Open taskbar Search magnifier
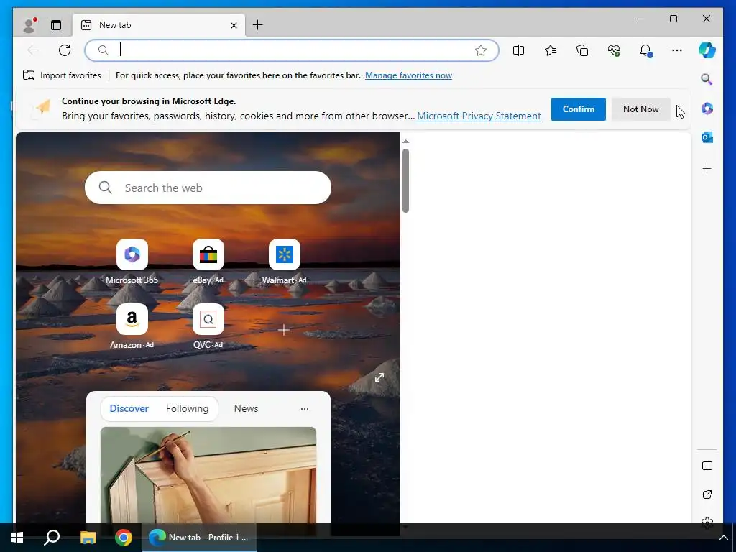Screen dimensions: 736x552 [x=52, y=538]
